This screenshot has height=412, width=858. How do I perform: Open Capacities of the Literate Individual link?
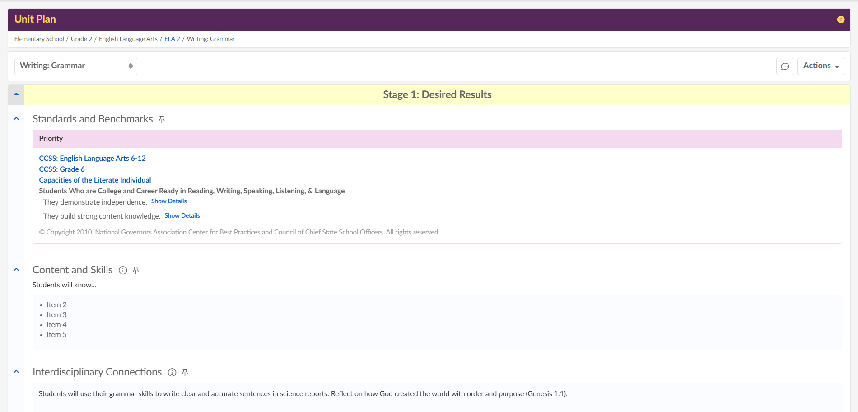(x=95, y=180)
